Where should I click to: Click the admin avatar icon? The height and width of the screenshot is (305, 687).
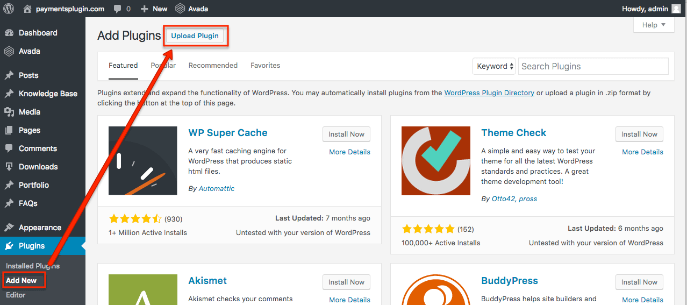[x=676, y=9]
